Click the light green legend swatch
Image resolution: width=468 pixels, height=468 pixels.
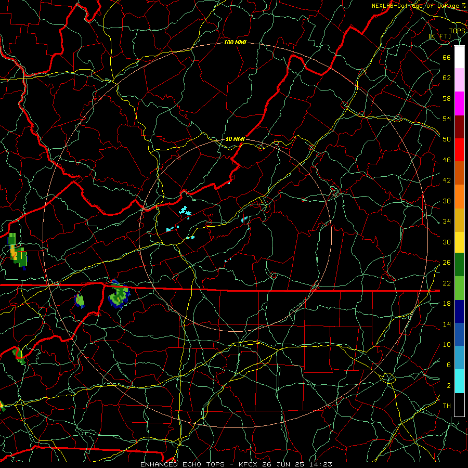459,288
